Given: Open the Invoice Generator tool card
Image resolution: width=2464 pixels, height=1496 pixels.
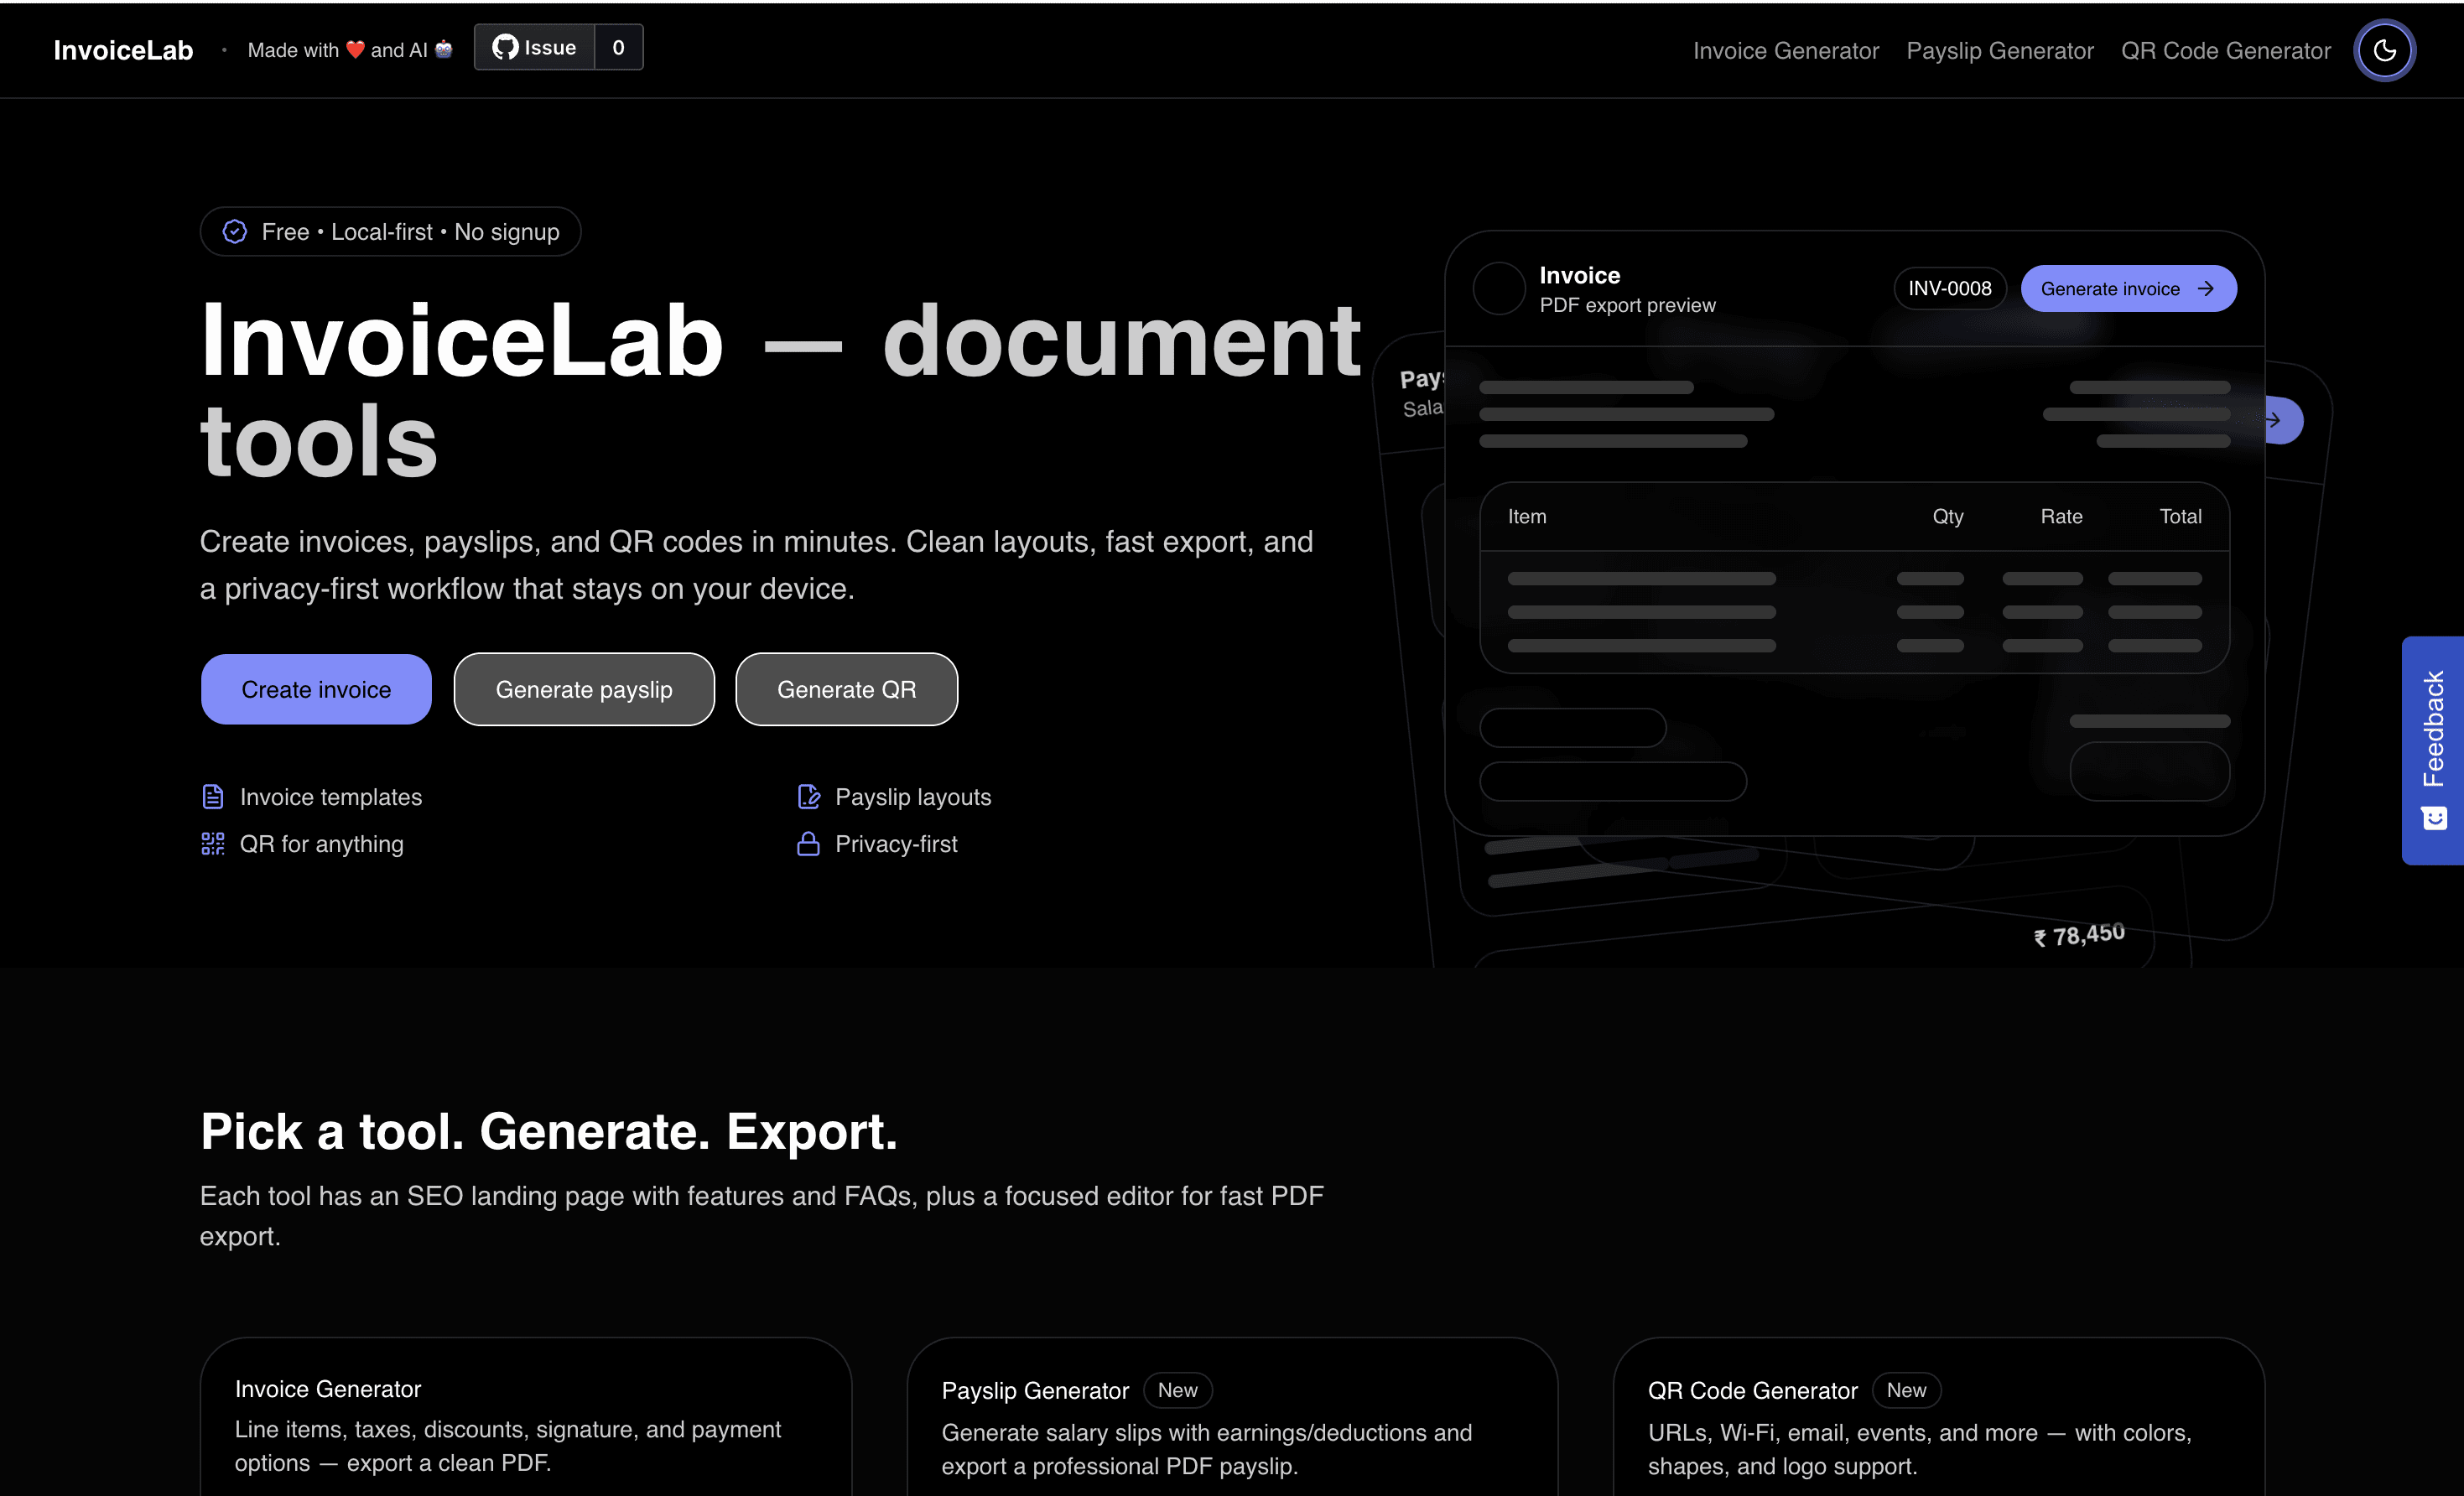Looking at the screenshot, I should (526, 1417).
